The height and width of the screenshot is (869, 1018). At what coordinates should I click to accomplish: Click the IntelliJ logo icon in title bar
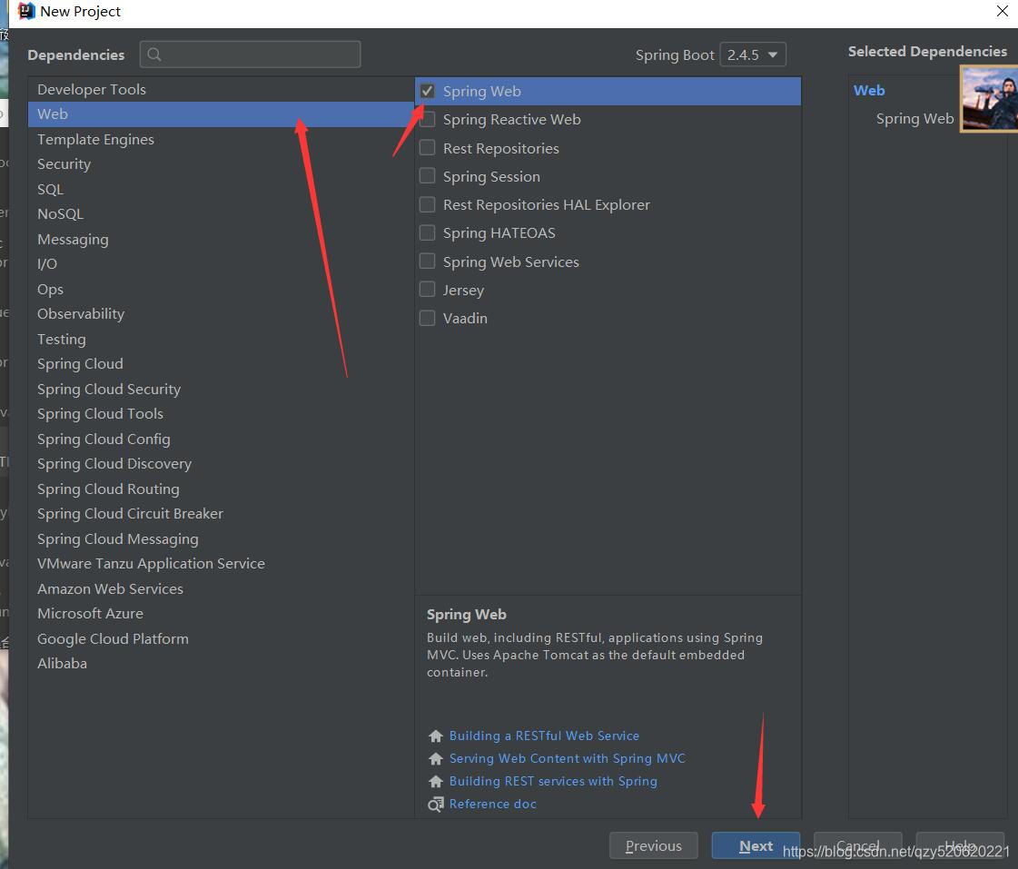(26, 11)
